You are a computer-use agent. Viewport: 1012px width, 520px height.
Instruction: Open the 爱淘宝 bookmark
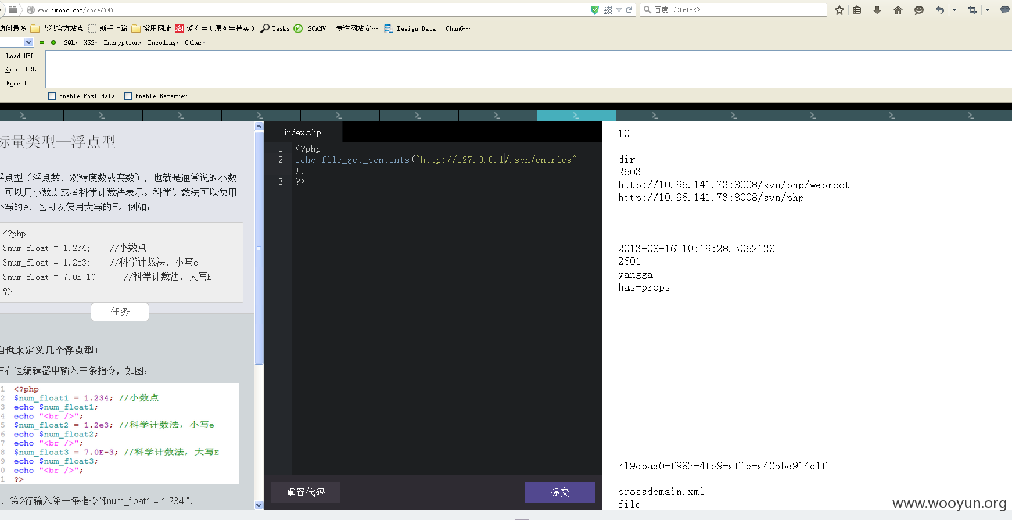tap(215, 28)
